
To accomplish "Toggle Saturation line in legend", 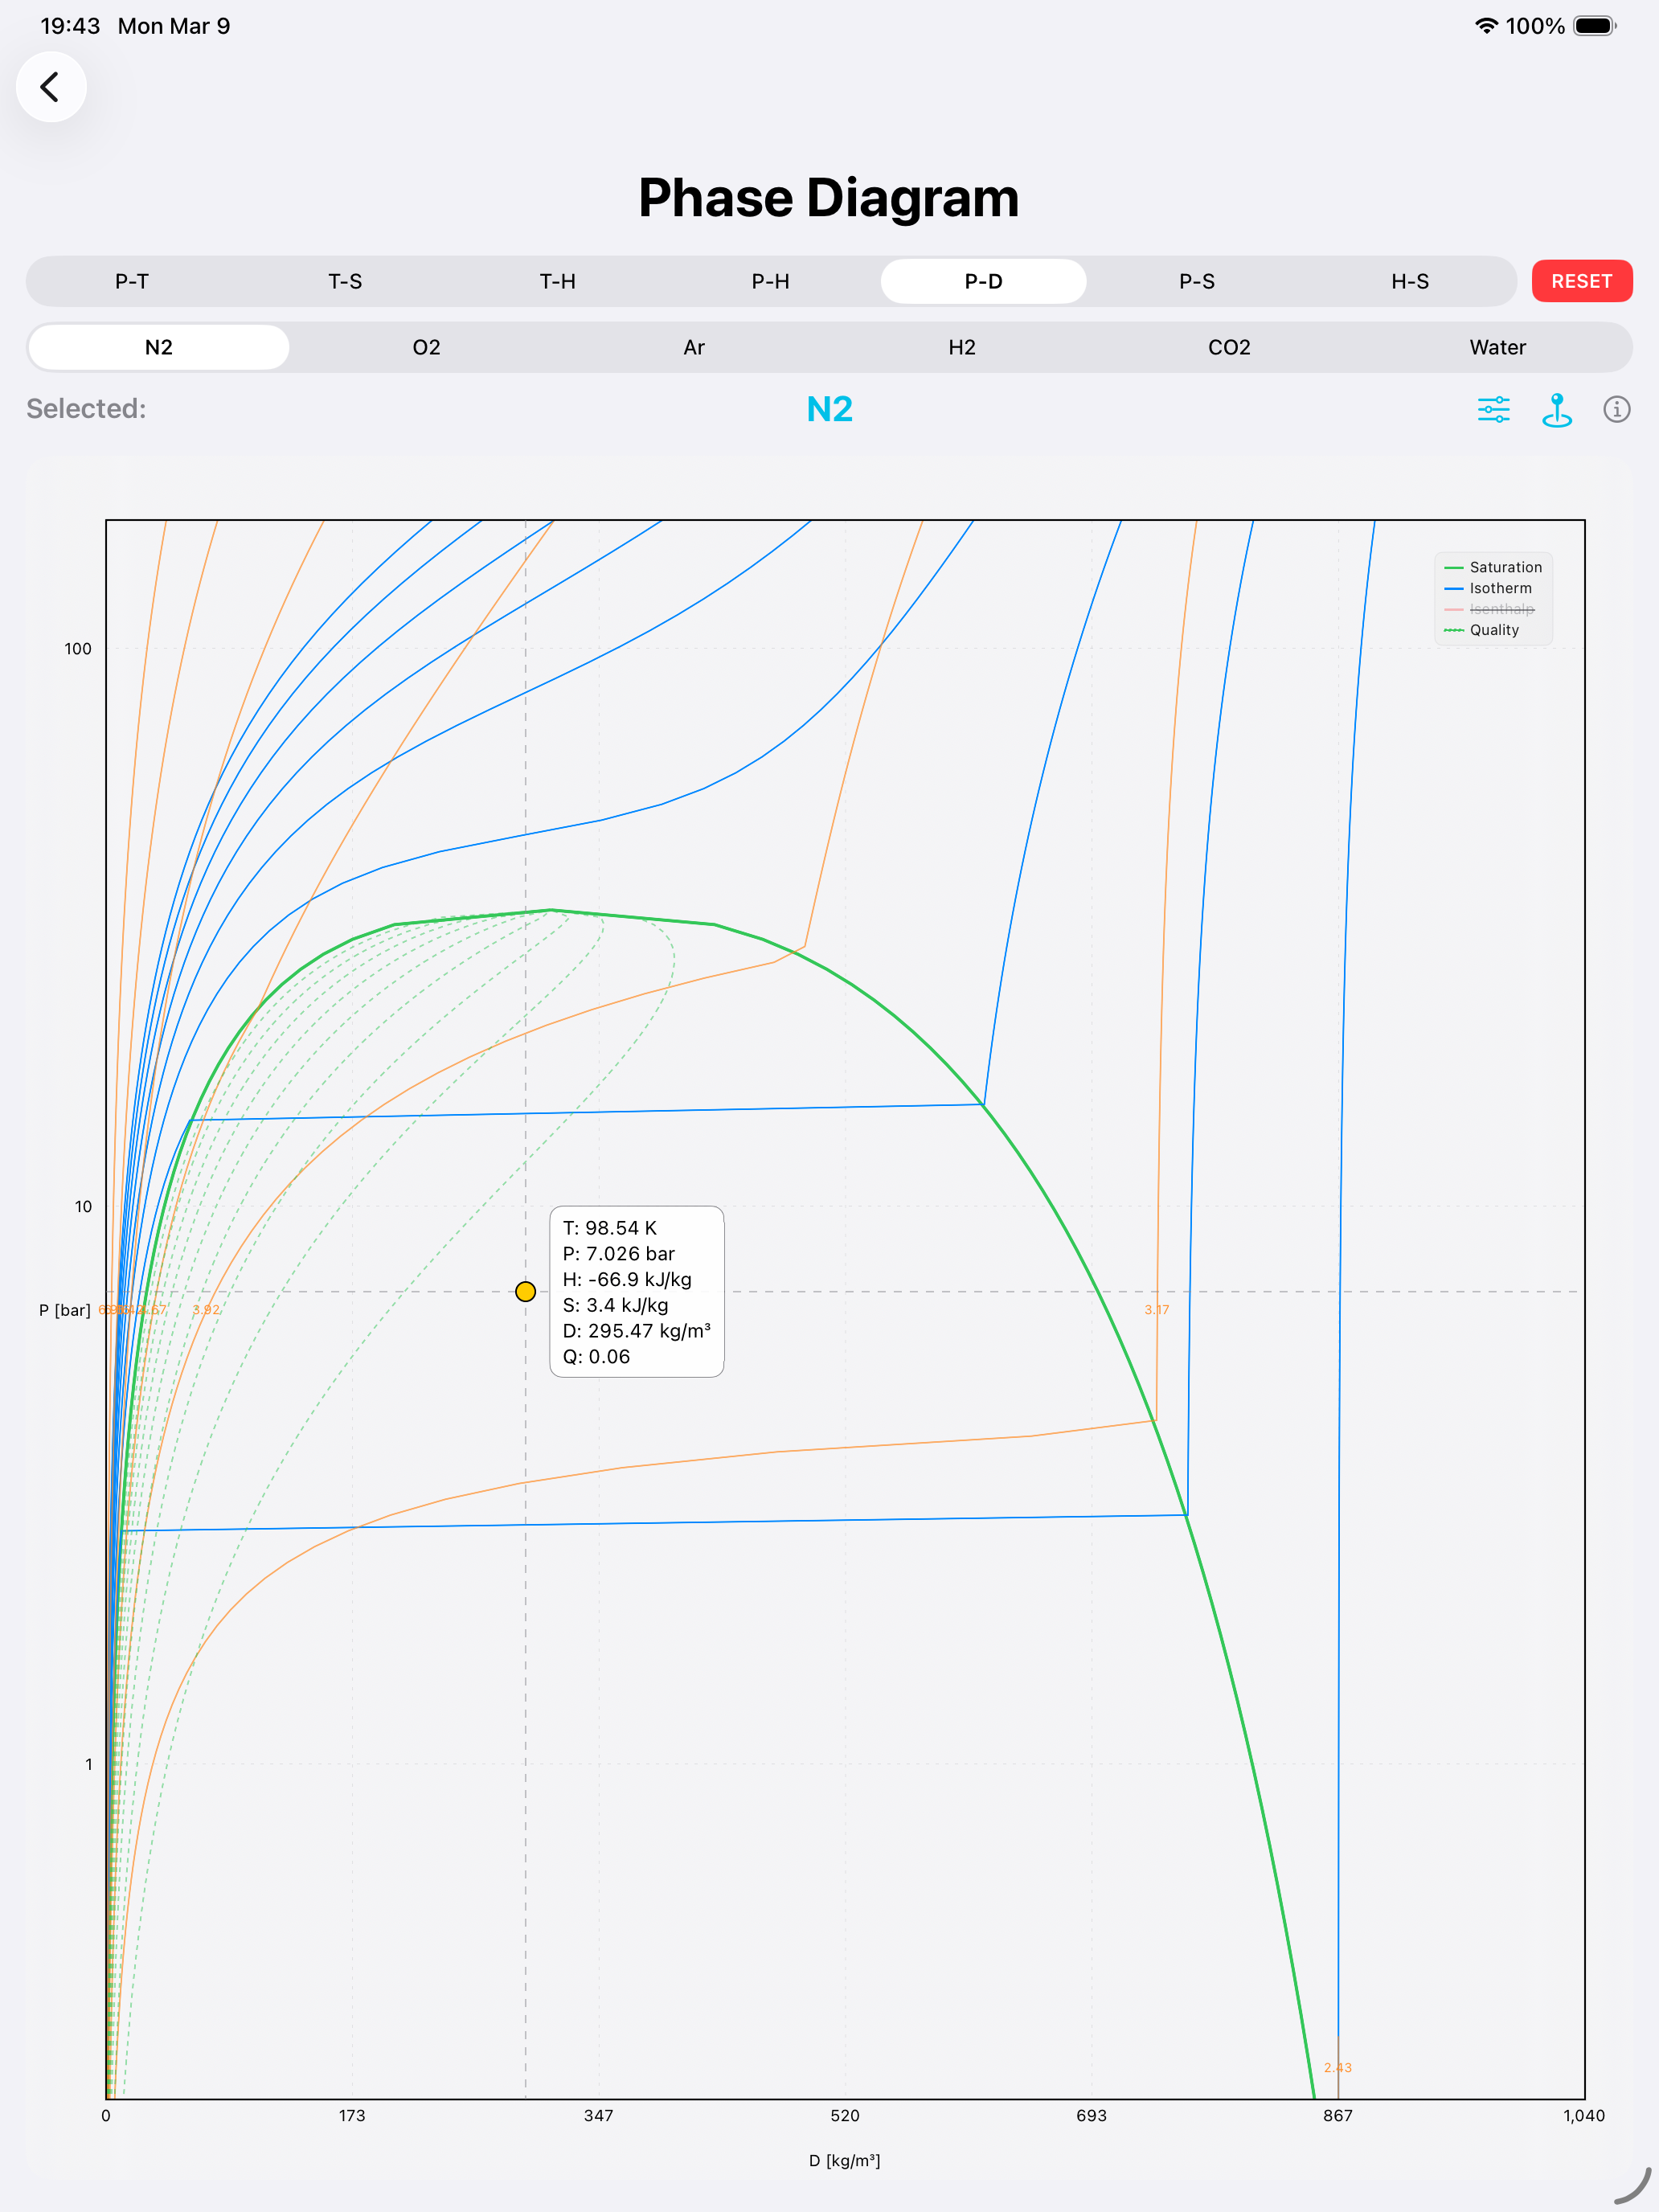I will click(1494, 567).
